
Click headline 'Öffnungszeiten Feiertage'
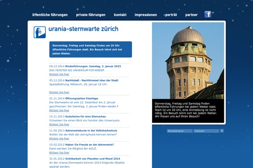(x=82, y=98)
